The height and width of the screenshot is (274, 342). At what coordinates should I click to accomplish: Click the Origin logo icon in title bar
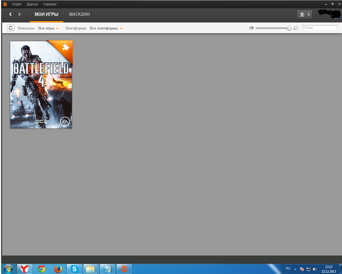click(x=5, y=4)
